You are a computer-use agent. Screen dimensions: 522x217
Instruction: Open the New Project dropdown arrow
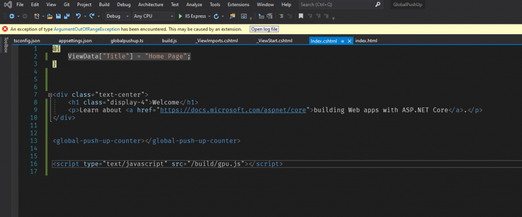pyautogui.click(x=43, y=16)
